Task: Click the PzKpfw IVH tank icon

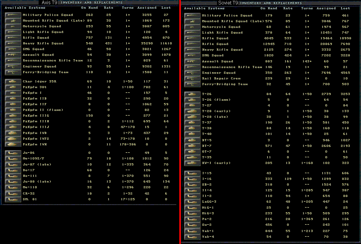Action: pos(13,144)
